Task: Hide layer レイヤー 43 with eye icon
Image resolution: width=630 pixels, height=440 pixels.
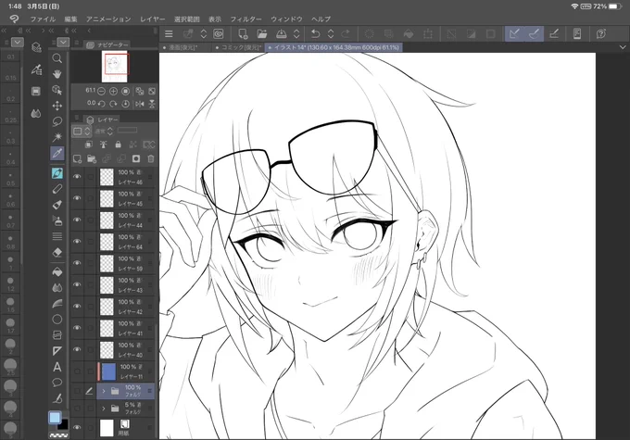Action: (x=77, y=284)
